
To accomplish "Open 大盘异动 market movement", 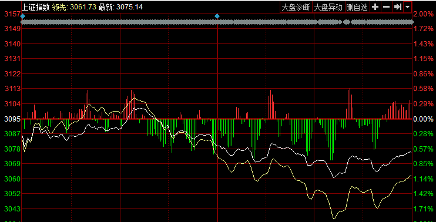I will 328,7.
